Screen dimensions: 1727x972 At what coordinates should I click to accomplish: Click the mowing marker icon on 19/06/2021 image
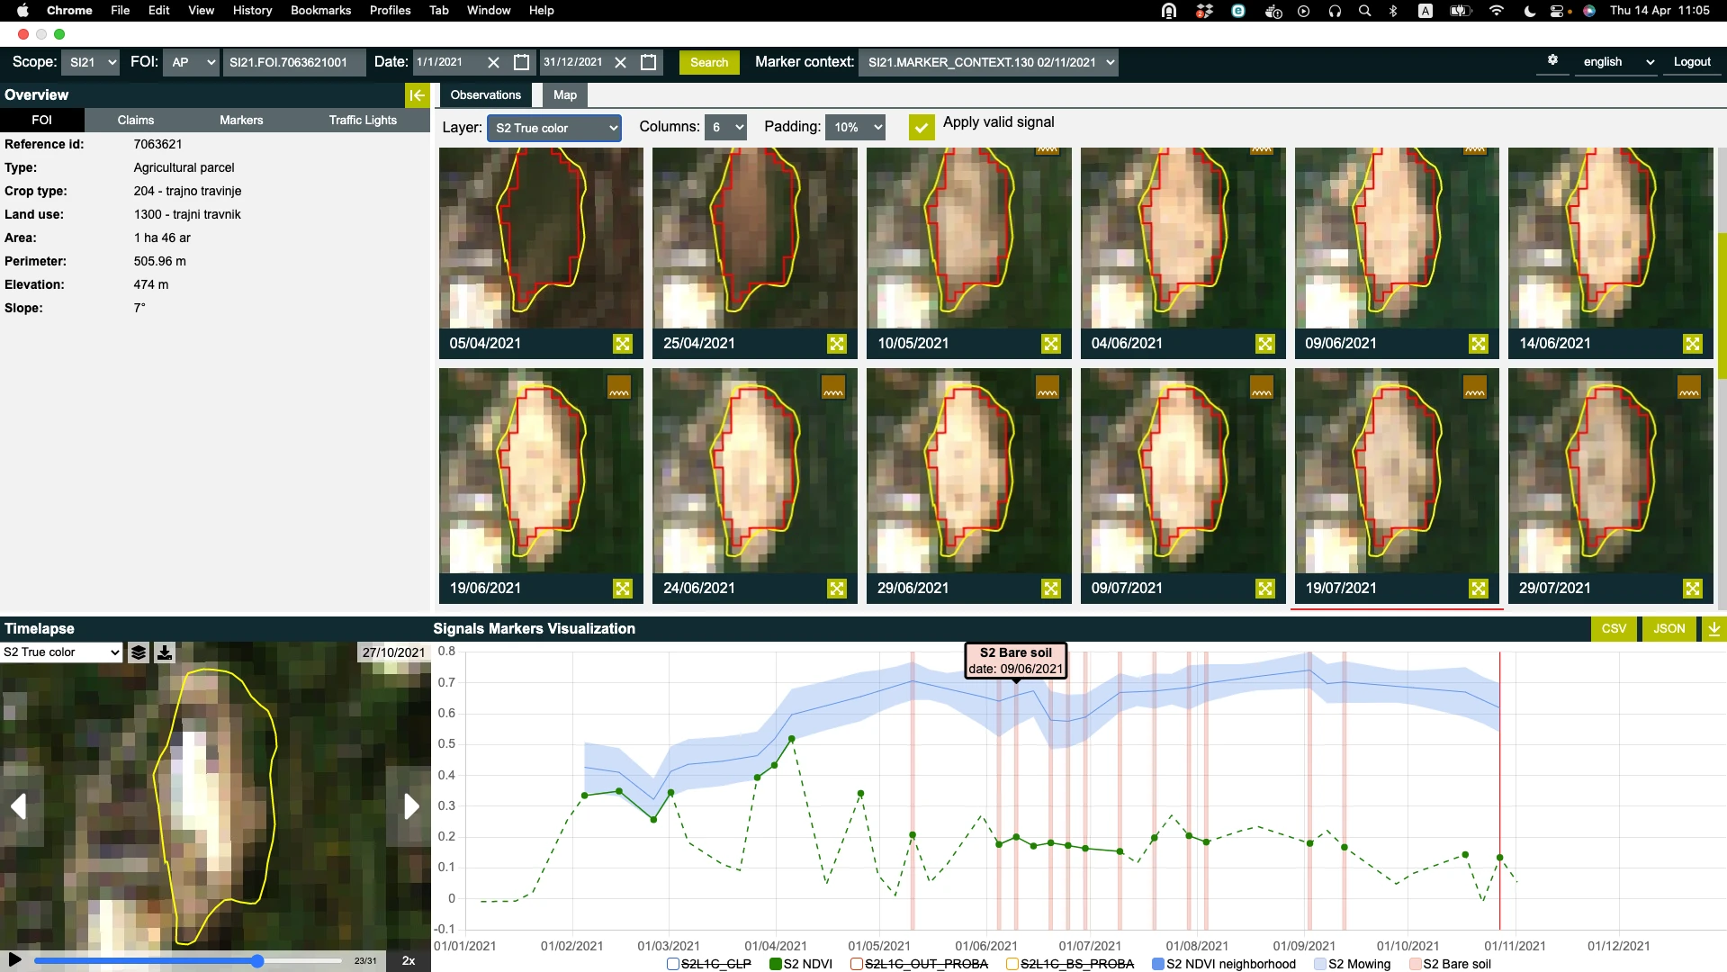click(x=618, y=387)
